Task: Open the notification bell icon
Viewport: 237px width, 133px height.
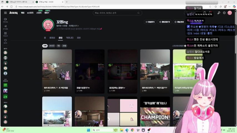Action: click(x=210, y=13)
